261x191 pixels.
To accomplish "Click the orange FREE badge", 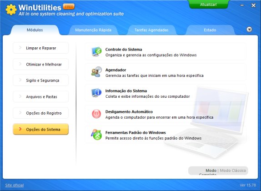I will click(69, 7).
